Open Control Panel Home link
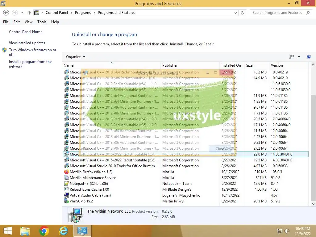This screenshot has height=237, width=316. tap(26, 32)
